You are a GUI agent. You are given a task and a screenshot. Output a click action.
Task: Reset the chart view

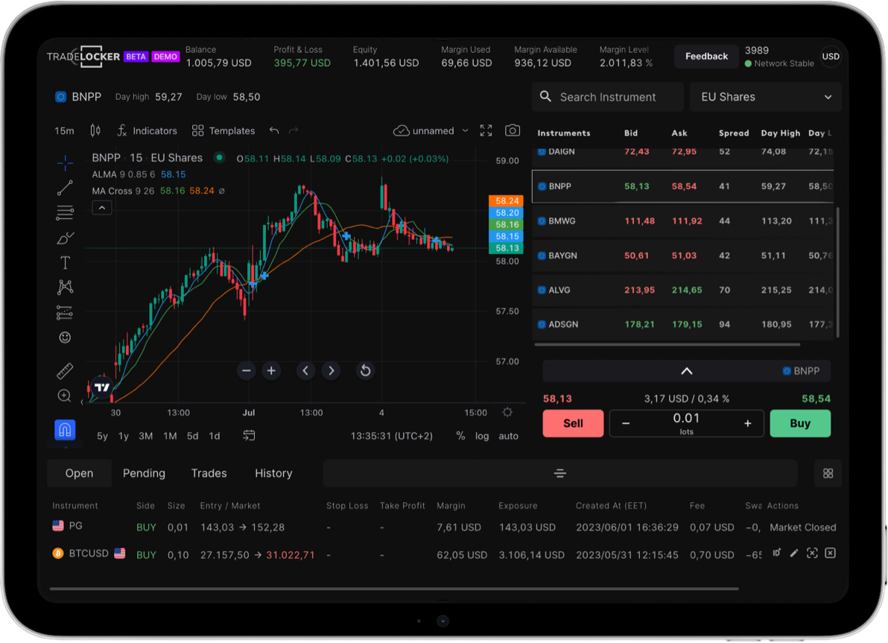pos(365,371)
